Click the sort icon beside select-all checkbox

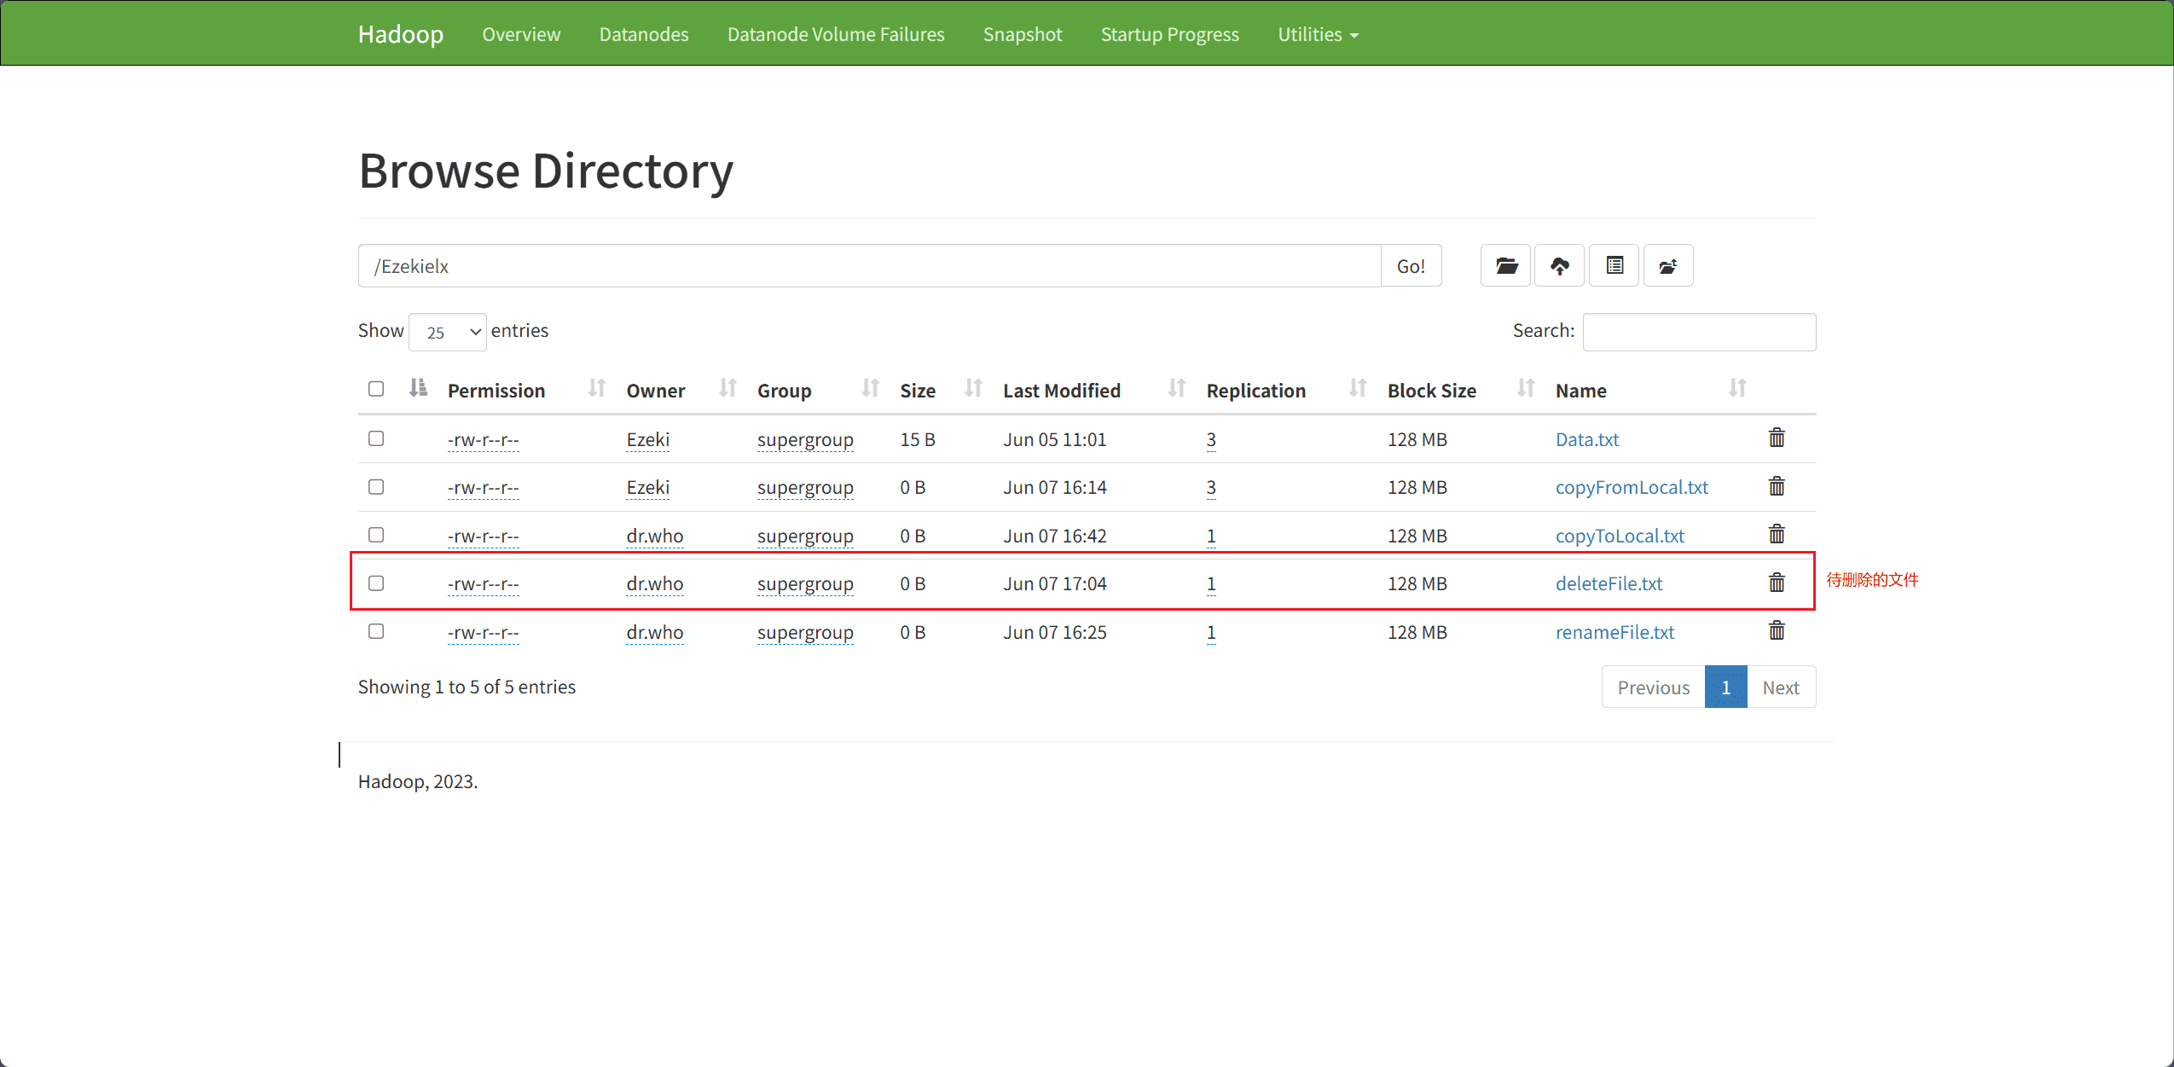418,388
